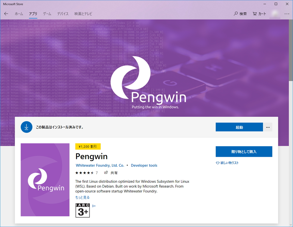Go to the ホーム page

click(x=19, y=13)
